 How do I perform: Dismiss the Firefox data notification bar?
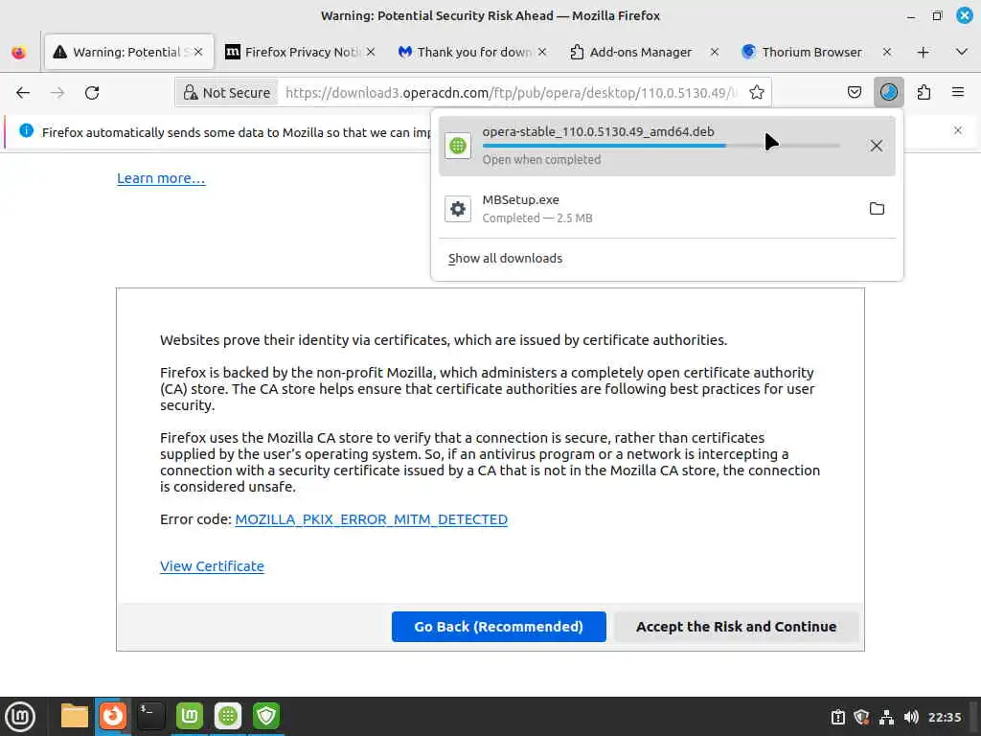958,130
